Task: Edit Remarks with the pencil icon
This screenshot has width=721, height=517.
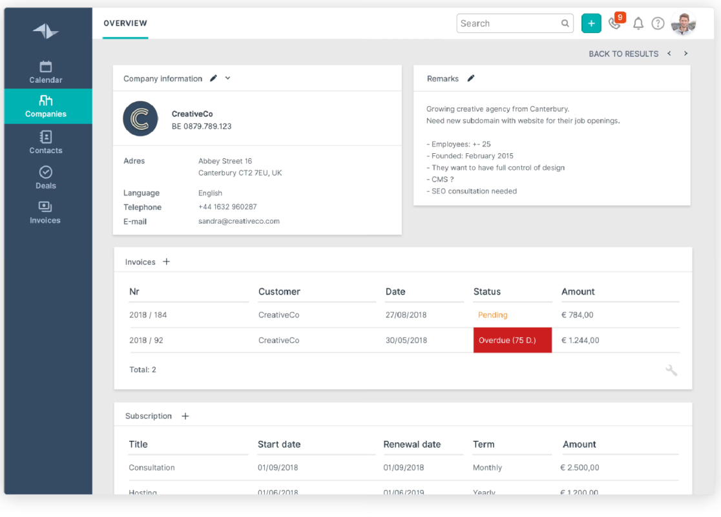Action: (x=471, y=78)
